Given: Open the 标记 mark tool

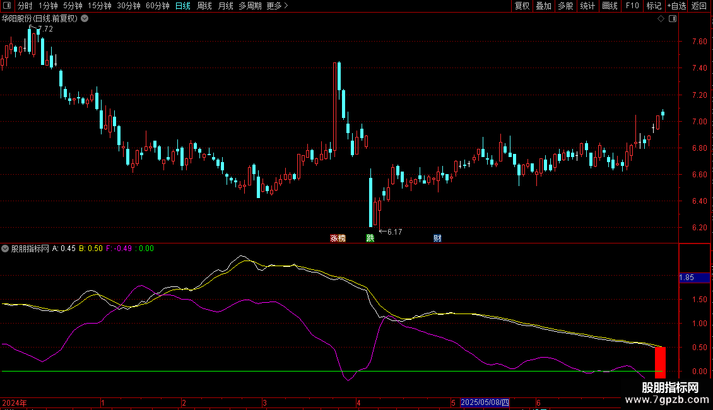Looking at the screenshot, I should [x=654, y=6].
